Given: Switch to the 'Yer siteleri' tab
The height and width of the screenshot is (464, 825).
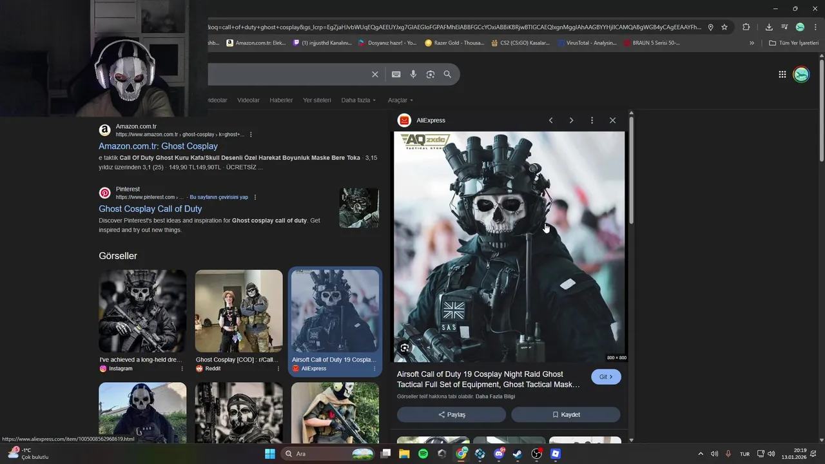Looking at the screenshot, I should point(316,101).
